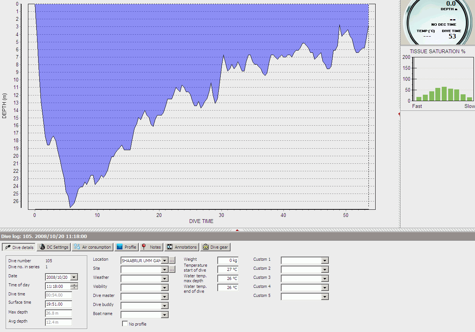The height and width of the screenshot is (332, 475).
Task: Click the Air consumption bubbles icon
Action: click(x=77, y=247)
